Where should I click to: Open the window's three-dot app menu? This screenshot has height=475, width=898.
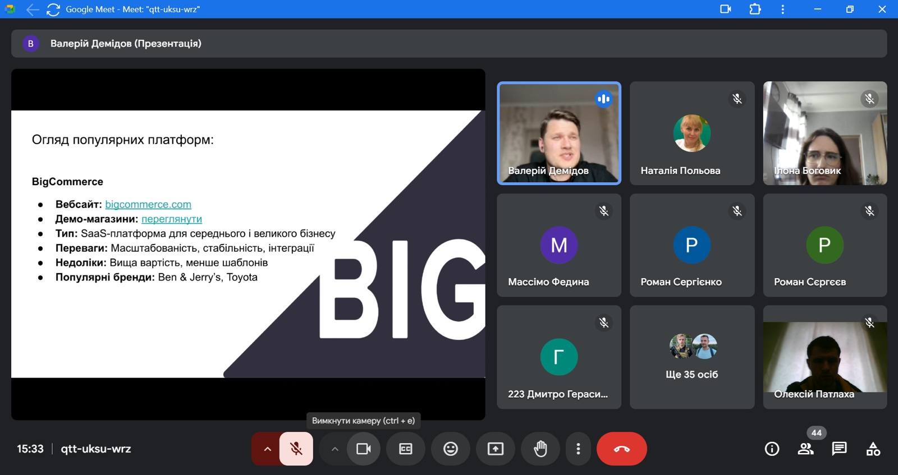[782, 9]
